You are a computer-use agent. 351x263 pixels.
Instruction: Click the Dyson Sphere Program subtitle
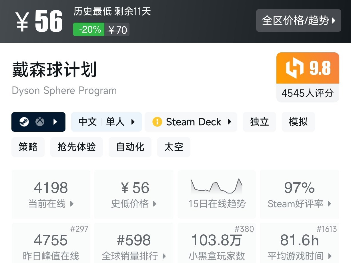click(x=64, y=91)
